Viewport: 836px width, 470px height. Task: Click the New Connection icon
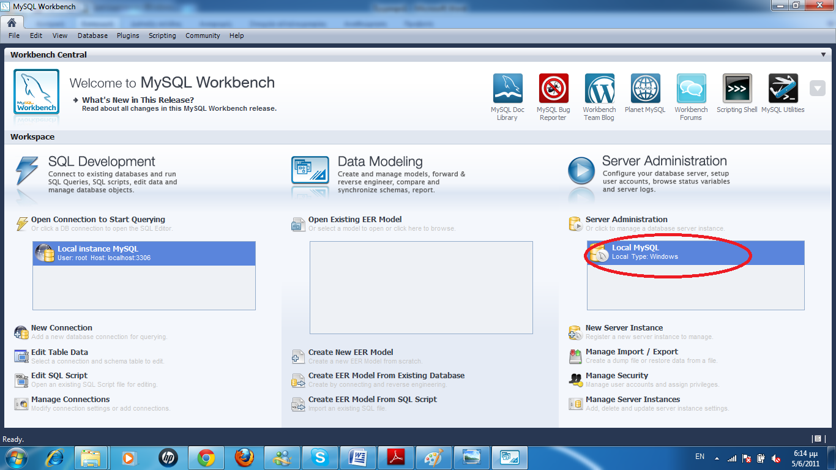(21, 332)
